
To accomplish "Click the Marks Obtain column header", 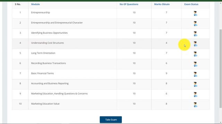I will tap(162, 4).
